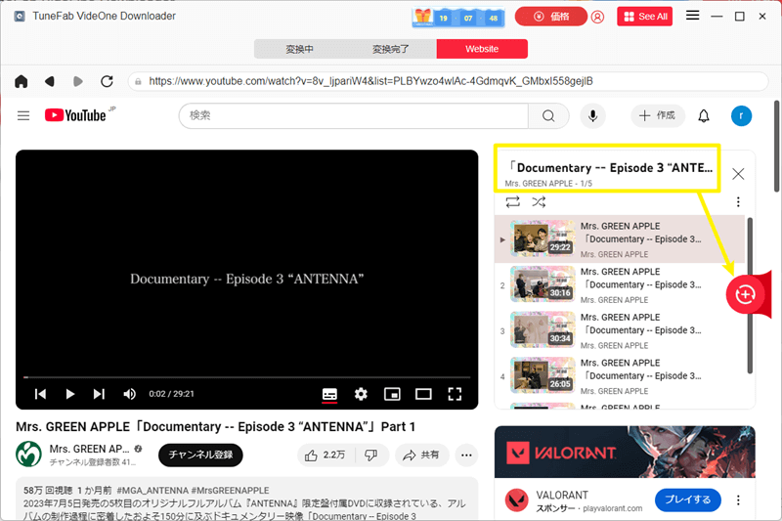Open the YouTube profile avatar
This screenshot has height=521, width=782.
741,115
